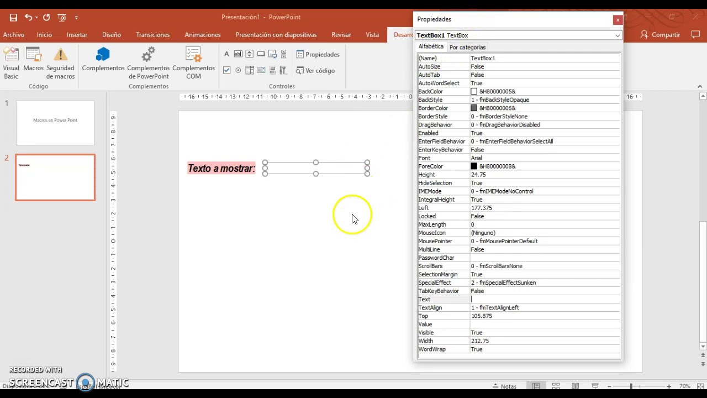Select the TextBox control (abl icon)

pos(238,54)
